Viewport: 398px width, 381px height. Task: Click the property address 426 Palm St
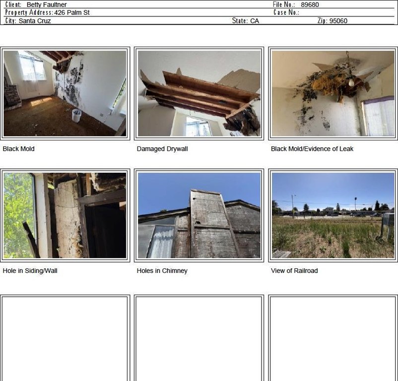[x=72, y=13]
